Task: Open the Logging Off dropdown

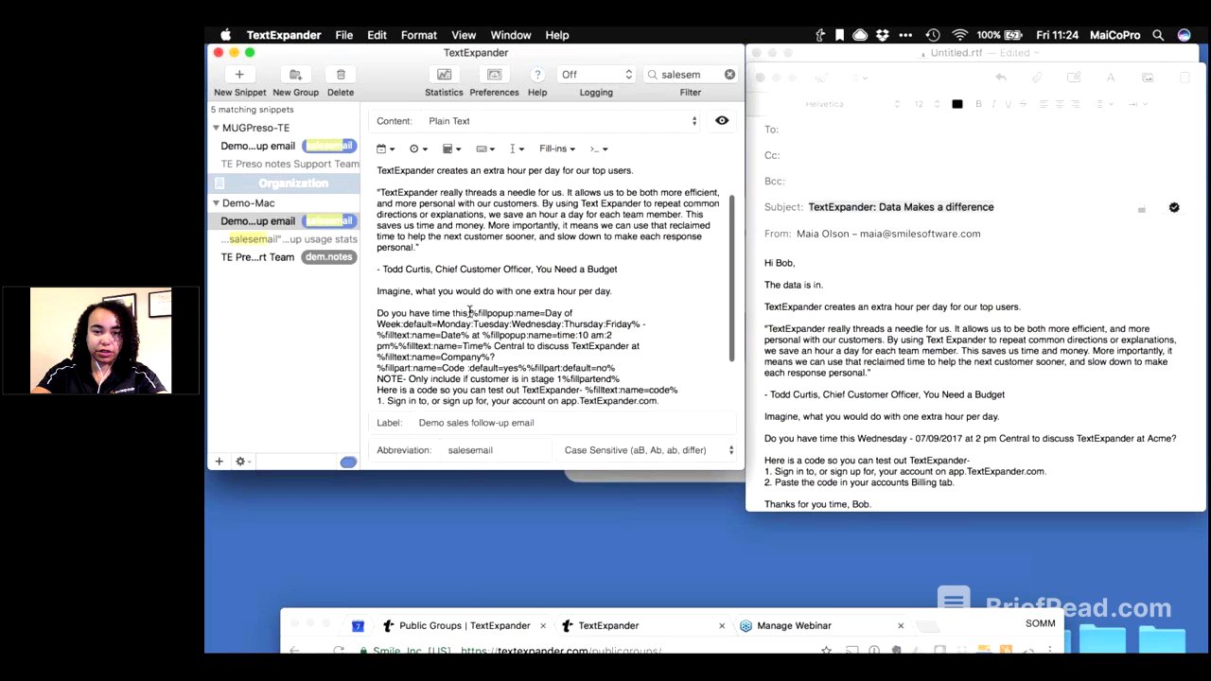Action: click(x=595, y=75)
